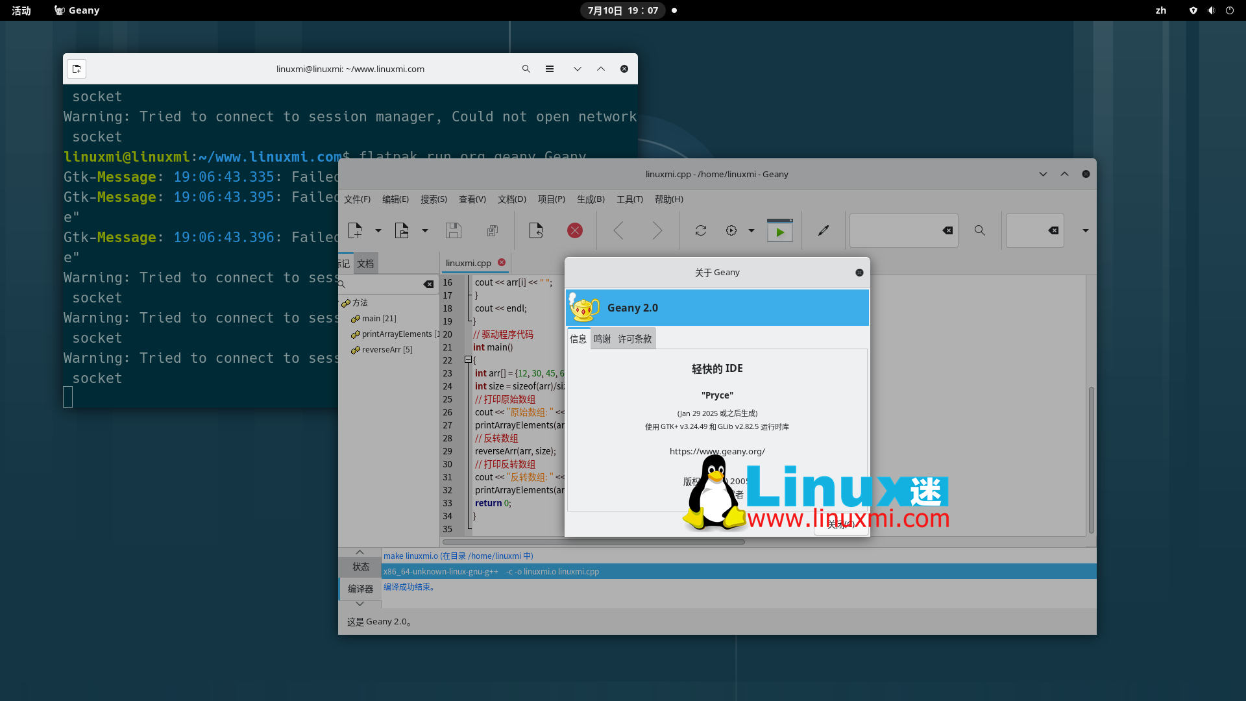Open the 文档(D) menu
Screen dimensions: 1246x701
tap(512, 199)
